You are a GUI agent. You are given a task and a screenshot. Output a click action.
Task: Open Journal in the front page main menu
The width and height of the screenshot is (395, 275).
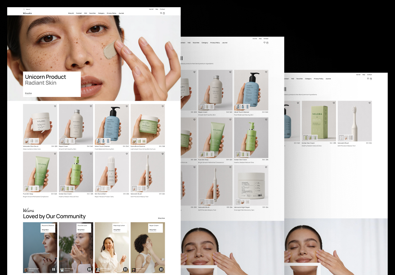click(121, 13)
